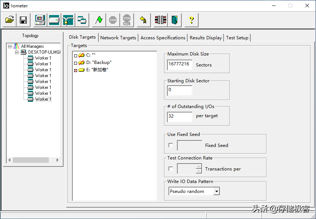Stop the current test

coord(113,20)
